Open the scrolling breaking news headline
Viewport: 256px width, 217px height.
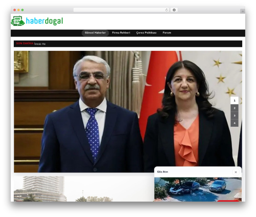pos(40,44)
